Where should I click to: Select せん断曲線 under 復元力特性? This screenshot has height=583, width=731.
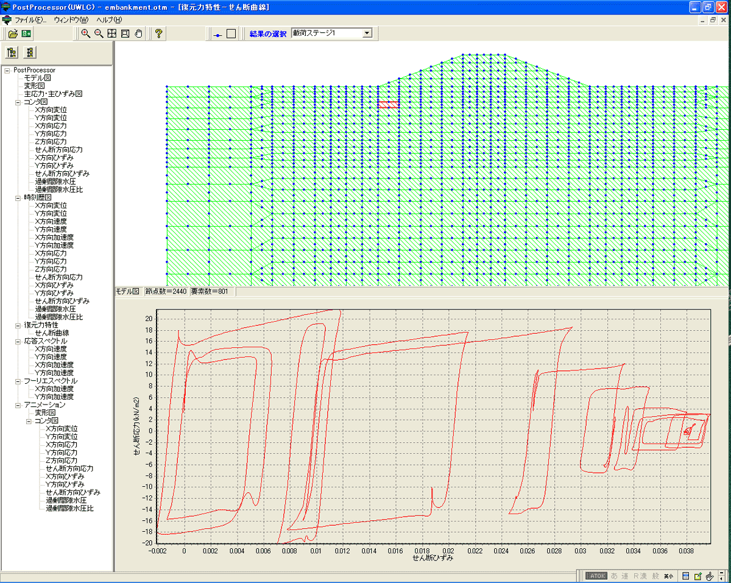coord(52,333)
